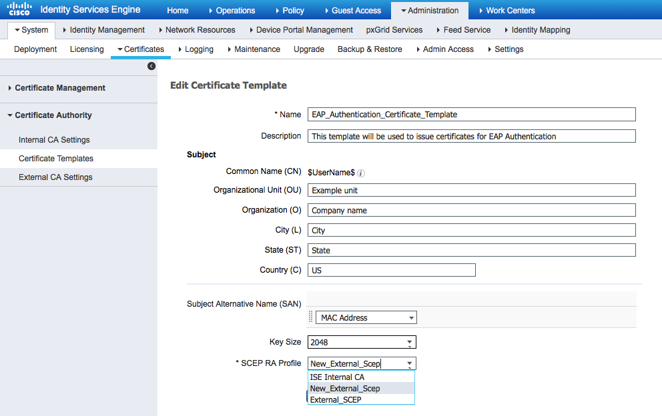Expand the Certificate Management section
Screen dimensions: 662x416
click(x=60, y=88)
